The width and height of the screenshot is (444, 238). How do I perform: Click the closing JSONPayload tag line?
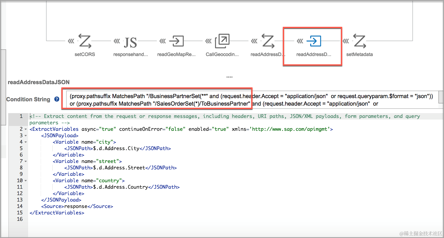coord(61,200)
